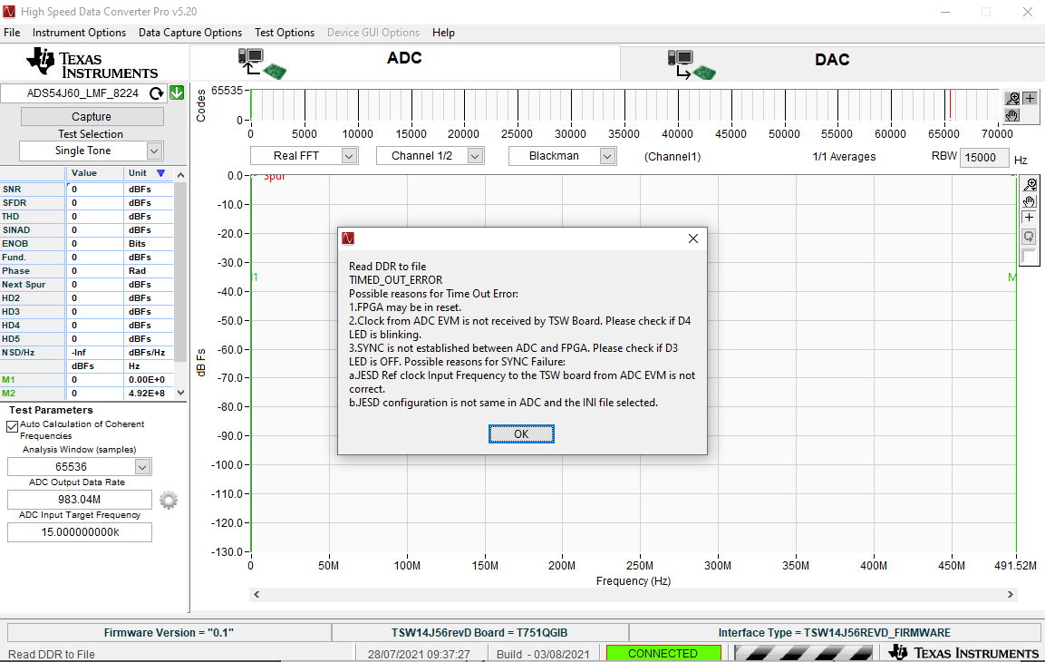Click the green M marker at the FFT graph's right edge

[1012, 277]
